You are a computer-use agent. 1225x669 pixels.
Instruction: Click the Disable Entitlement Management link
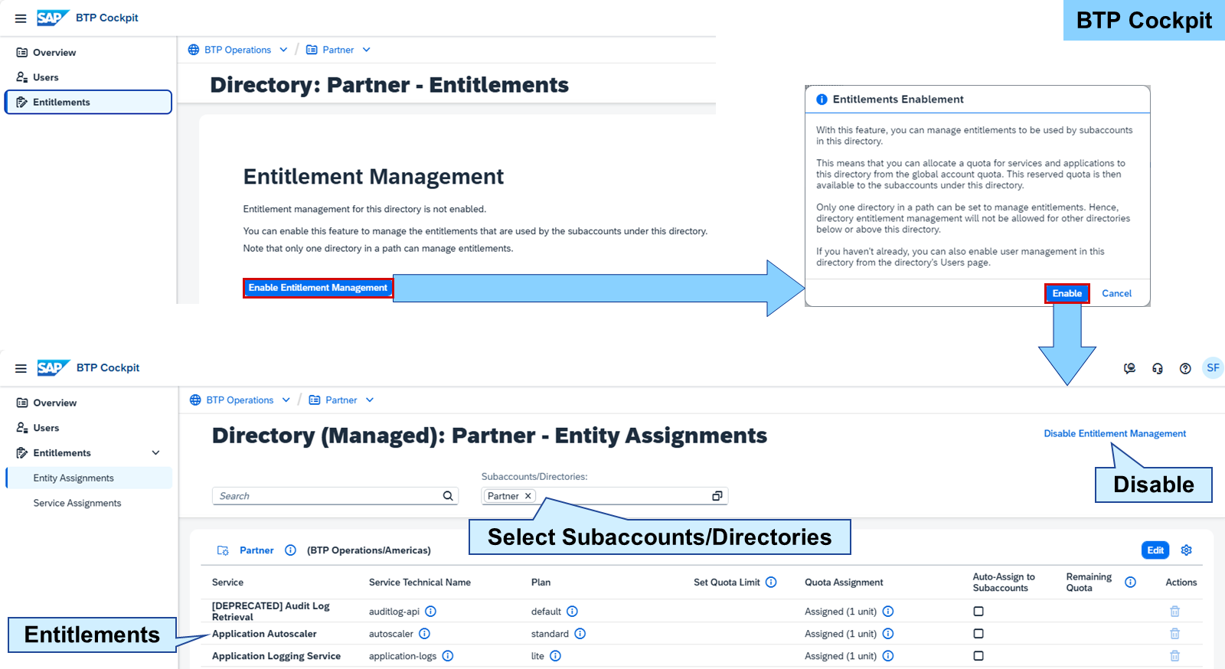(1115, 434)
